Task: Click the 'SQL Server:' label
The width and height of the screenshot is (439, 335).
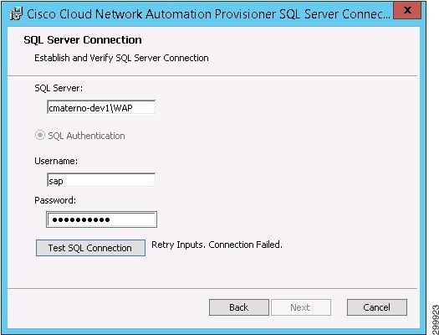Action: click(59, 88)
